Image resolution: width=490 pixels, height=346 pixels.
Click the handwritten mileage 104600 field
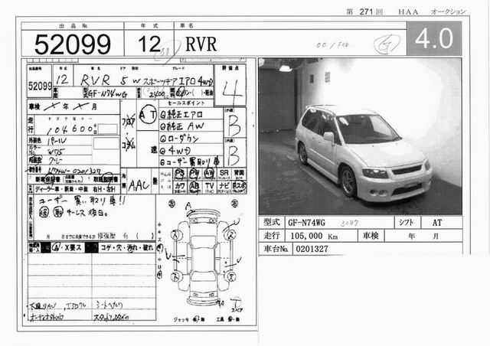(69, 131)
